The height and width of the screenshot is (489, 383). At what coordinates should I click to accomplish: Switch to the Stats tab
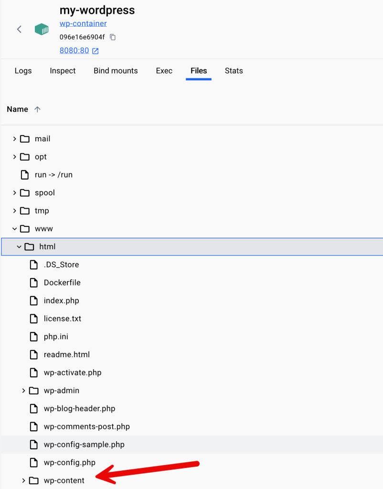(x=234, y=71)
